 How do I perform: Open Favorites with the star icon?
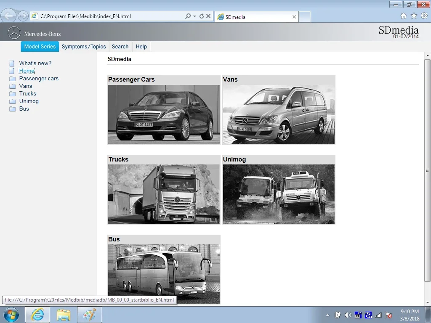[414, 16]
